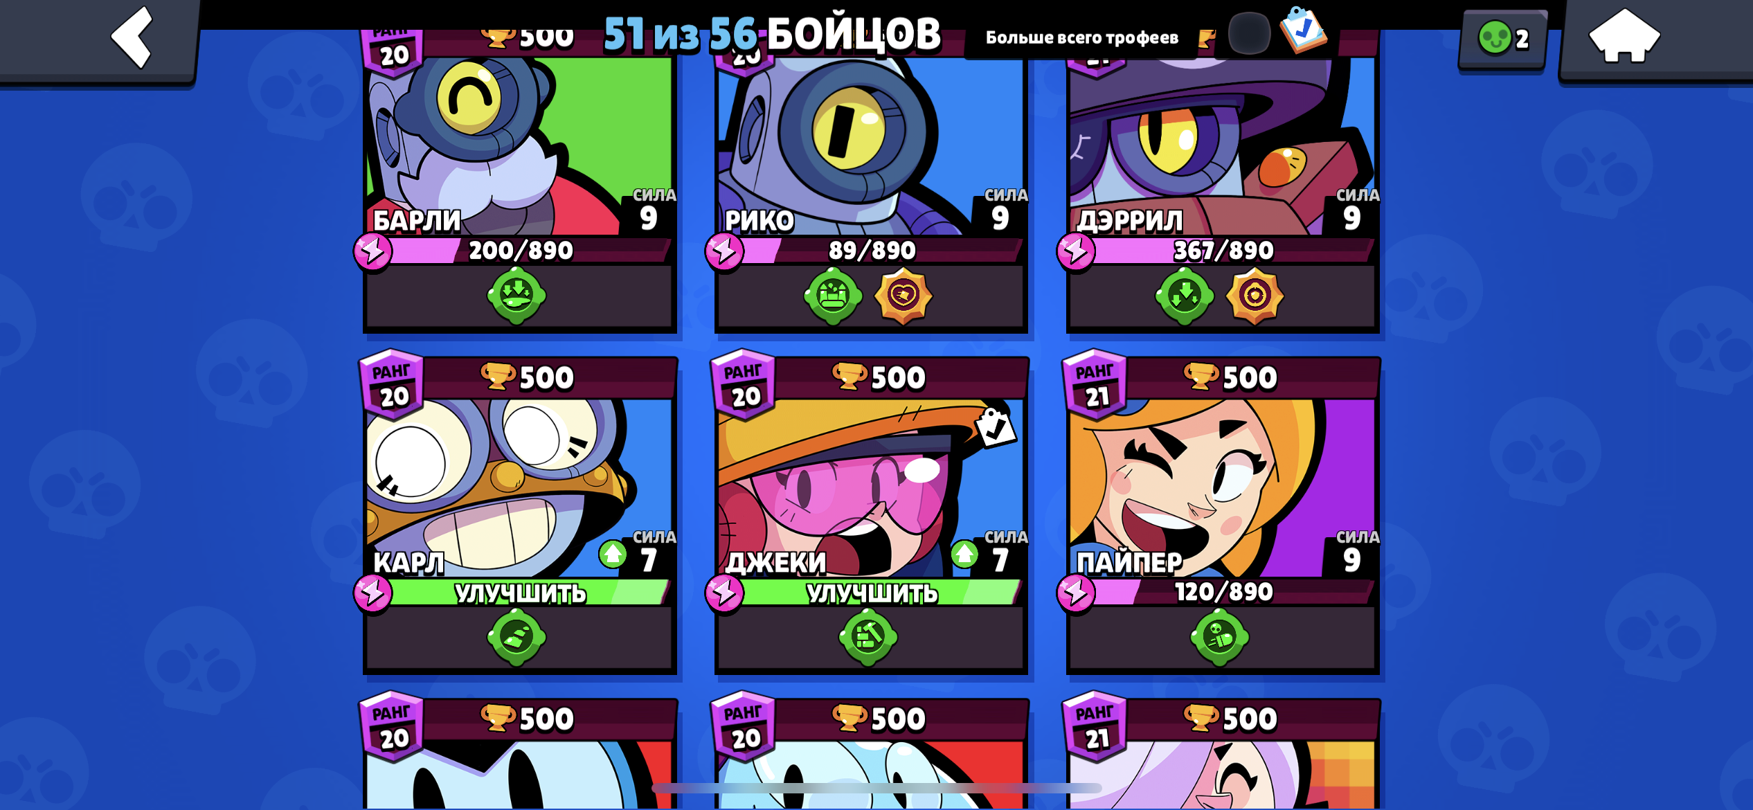Go to home screen via house icon
This screenshot has width=1753, height=810.
[x=1624, y=36]
